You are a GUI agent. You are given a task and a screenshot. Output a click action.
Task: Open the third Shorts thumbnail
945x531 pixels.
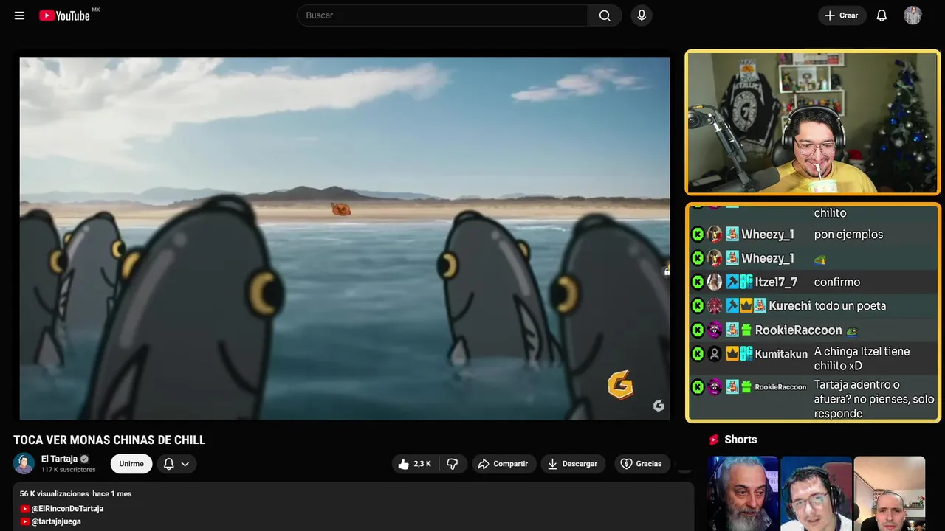pos(890,493)
